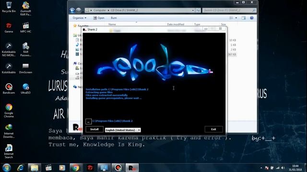Viewport: 307px width, 172px height.
Task: Open the MPC-HC taskbar icon
Action: 48,168
